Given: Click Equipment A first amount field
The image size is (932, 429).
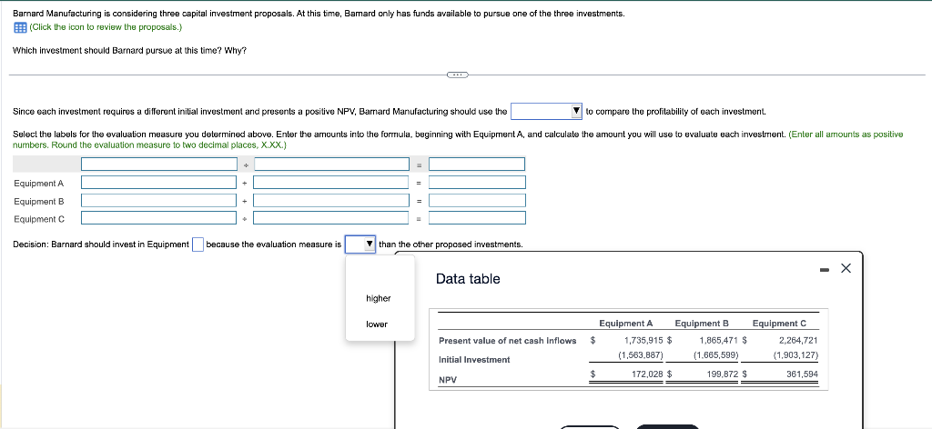Looking at the screenshot, I should [x=158, y=182].
